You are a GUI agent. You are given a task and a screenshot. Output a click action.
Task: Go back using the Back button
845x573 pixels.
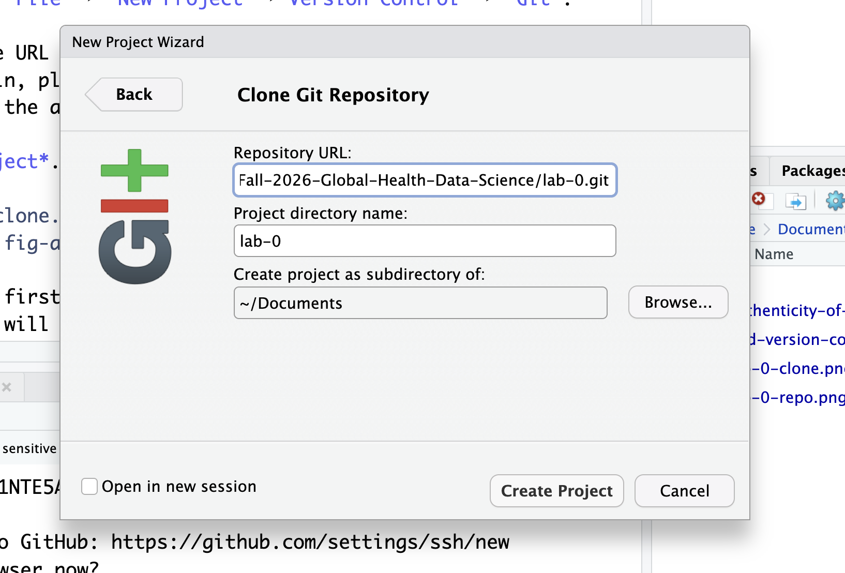coord(134,95)
